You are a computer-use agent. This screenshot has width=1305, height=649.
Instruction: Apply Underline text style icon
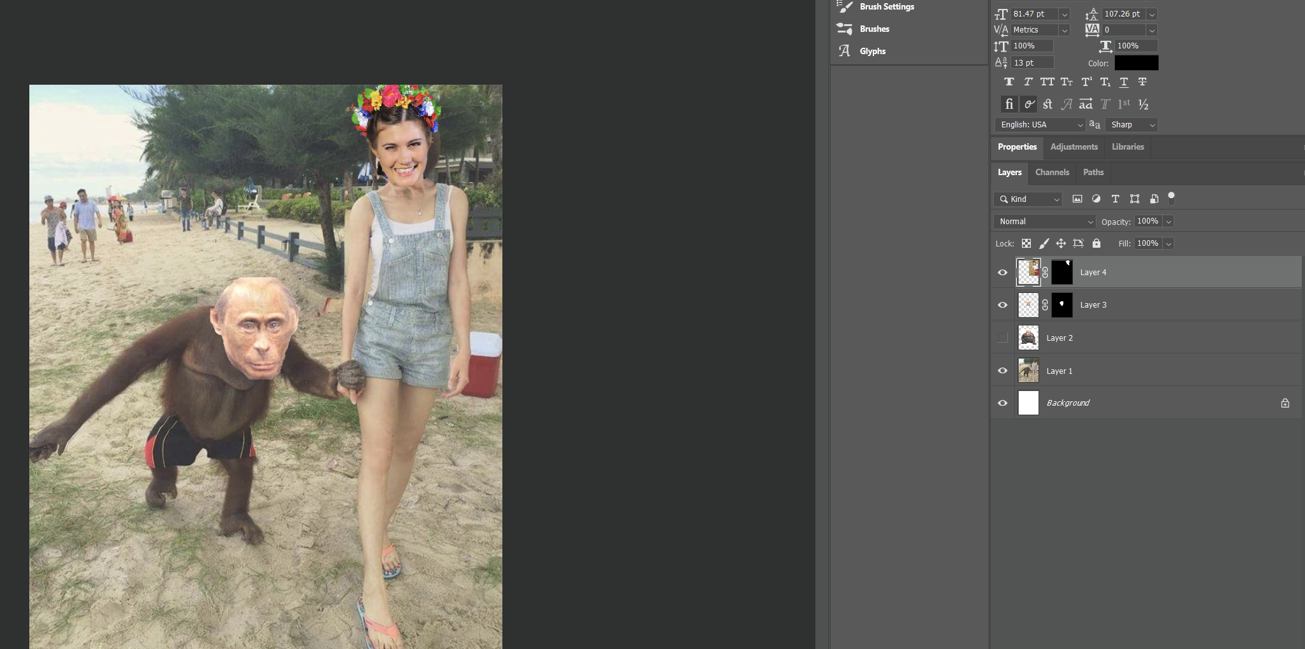[x=1124, y=82]
